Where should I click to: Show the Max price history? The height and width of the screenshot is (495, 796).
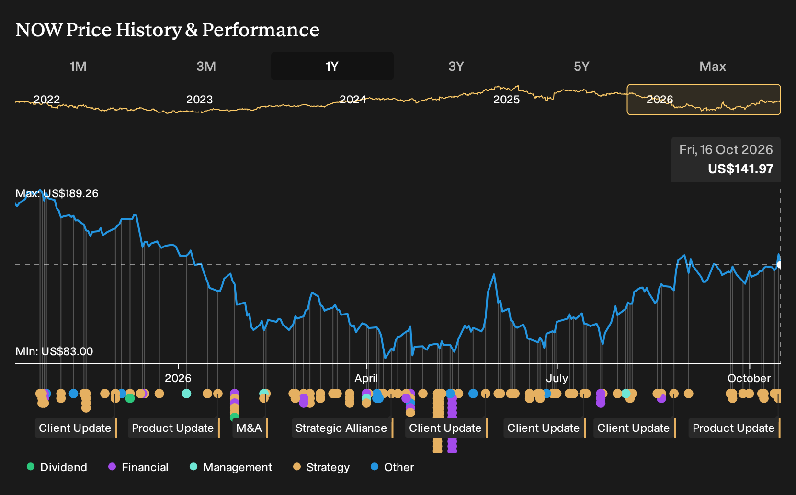click(713, 66)
